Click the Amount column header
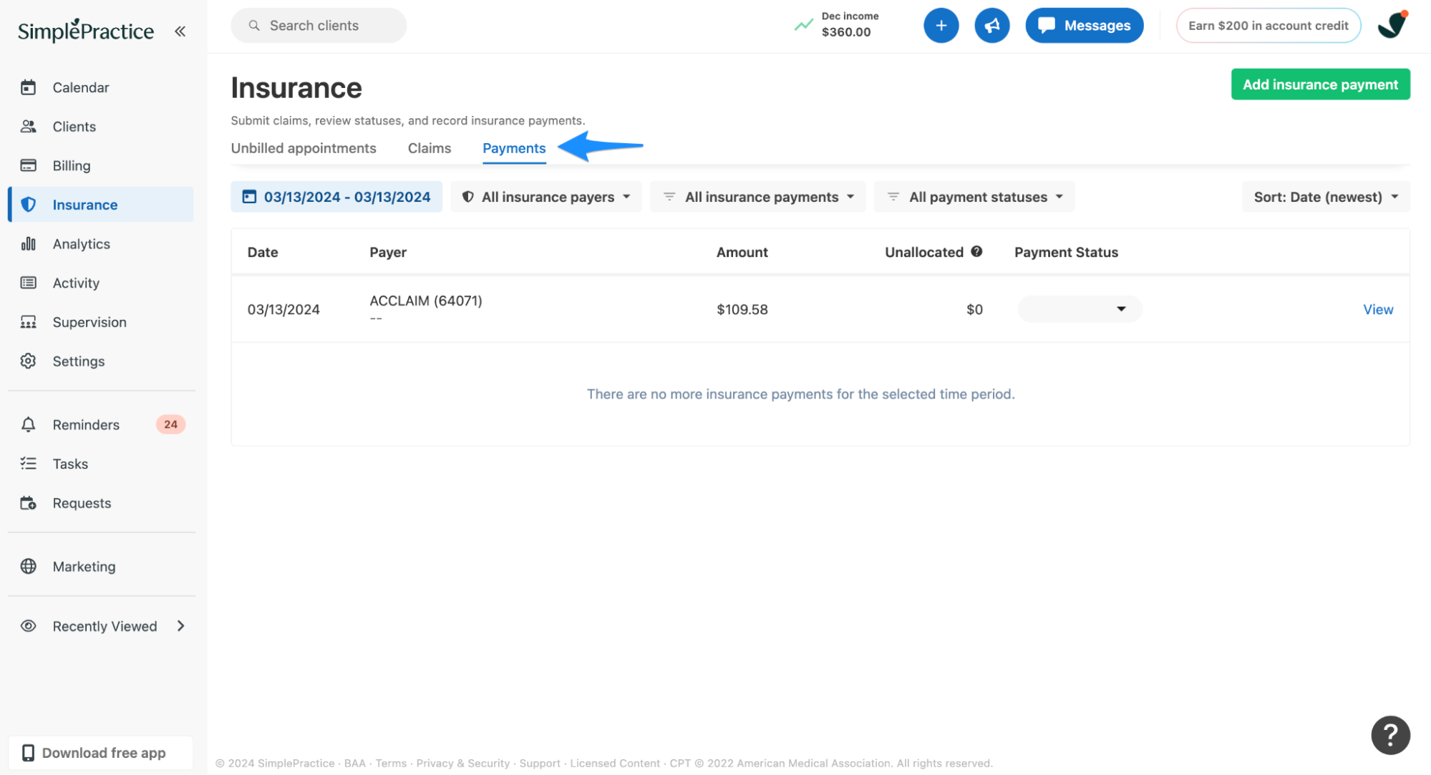Screen dimensions: 1431x775 tap(742, 252)
